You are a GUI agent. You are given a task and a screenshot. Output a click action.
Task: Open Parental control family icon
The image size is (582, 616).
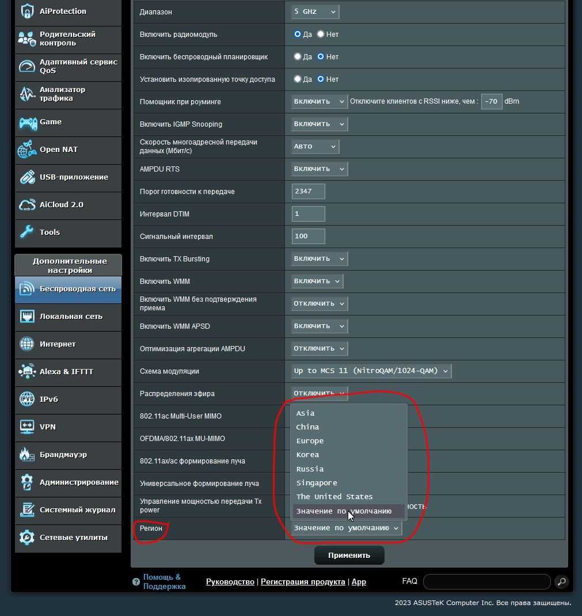(x=26, y=39)
